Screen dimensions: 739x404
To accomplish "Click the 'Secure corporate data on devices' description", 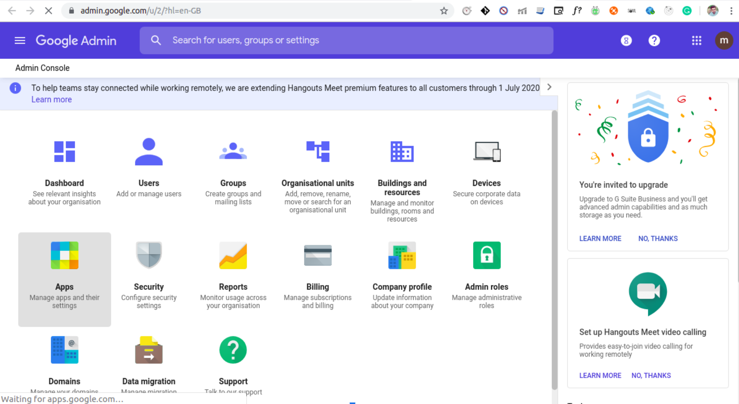I will pos(487,198).
